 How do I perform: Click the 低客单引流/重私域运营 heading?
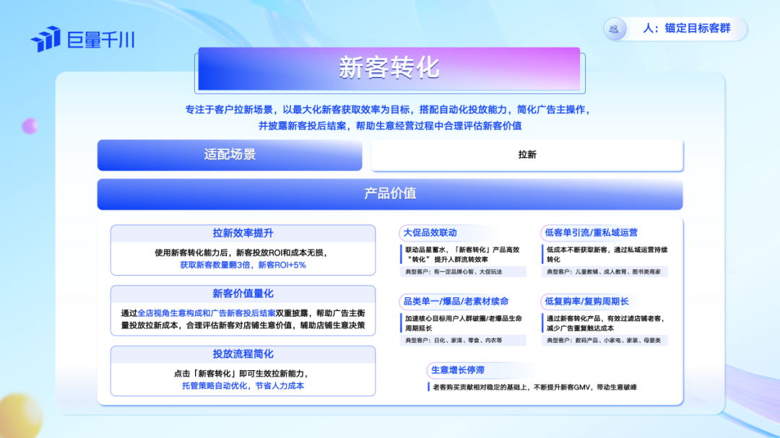coord(591,232)
